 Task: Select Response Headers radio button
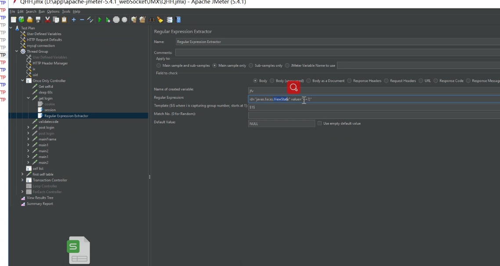coord(349,81)
